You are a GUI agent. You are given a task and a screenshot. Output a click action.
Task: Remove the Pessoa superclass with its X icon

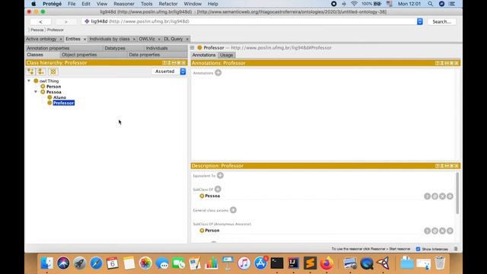pyautogui.click(x=442, y=196)
